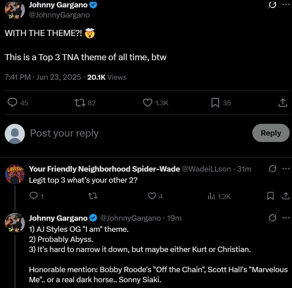View analytics on Spider-Wade's comment

click(211, 196)
